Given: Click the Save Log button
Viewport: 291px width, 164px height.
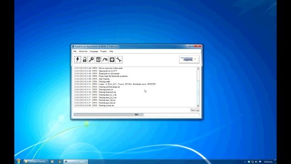Looking at the screenshot, I should point(195,110).
